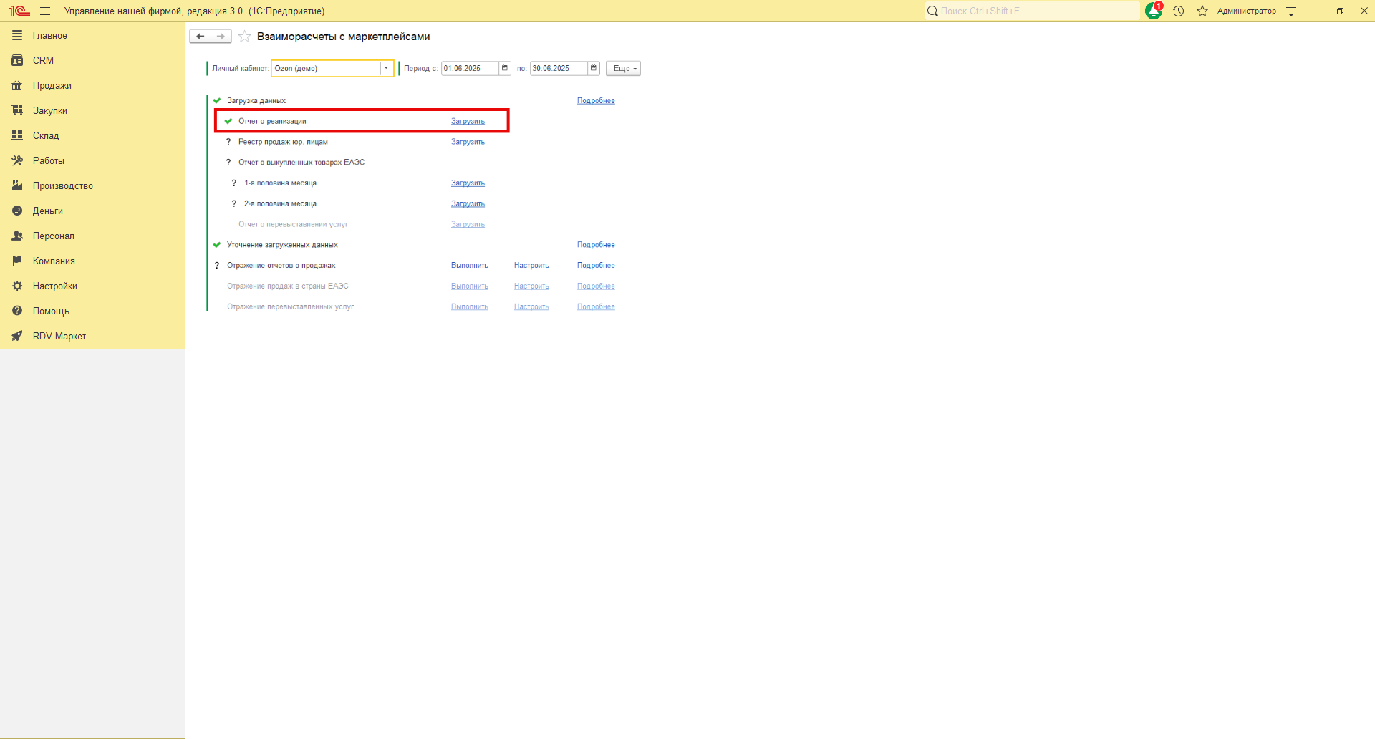This screenshot has height=739, width=1375.
Task: Click Настроить for Отражение отчетов о продажах
Action: pos(531,266)
